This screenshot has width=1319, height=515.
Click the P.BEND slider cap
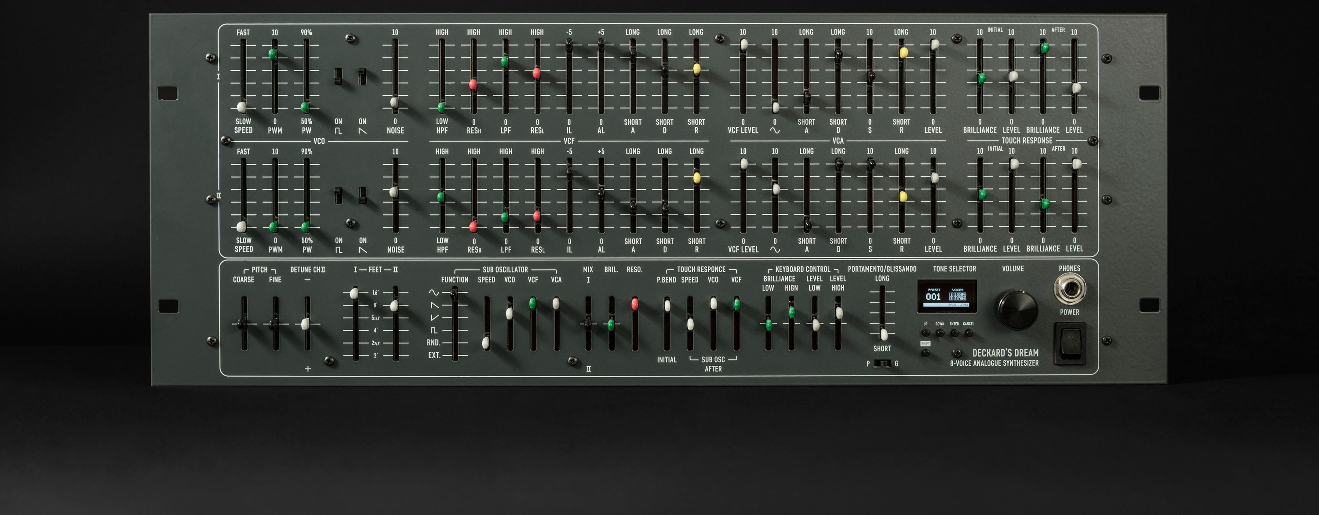667,305
